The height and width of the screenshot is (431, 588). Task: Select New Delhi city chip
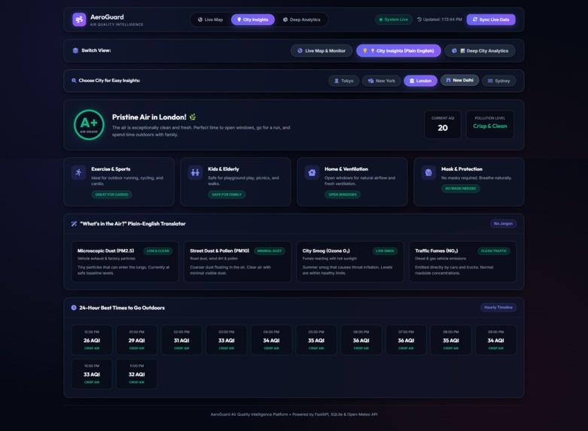pos(460,80)
